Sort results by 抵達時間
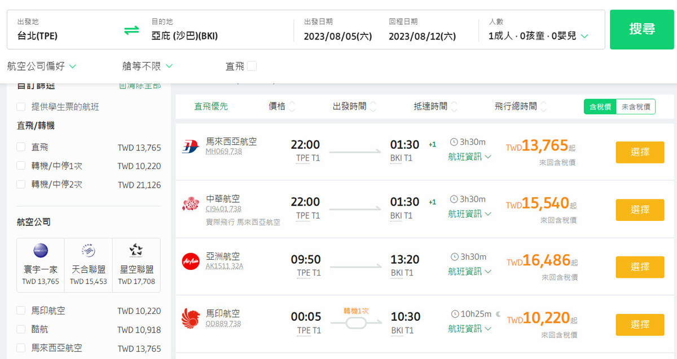Image resolution: width=677 pixels, height=359 pixels. tap(436, 107)
